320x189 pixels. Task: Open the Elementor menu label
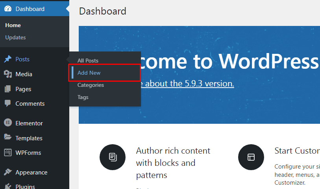pos(29,123)
